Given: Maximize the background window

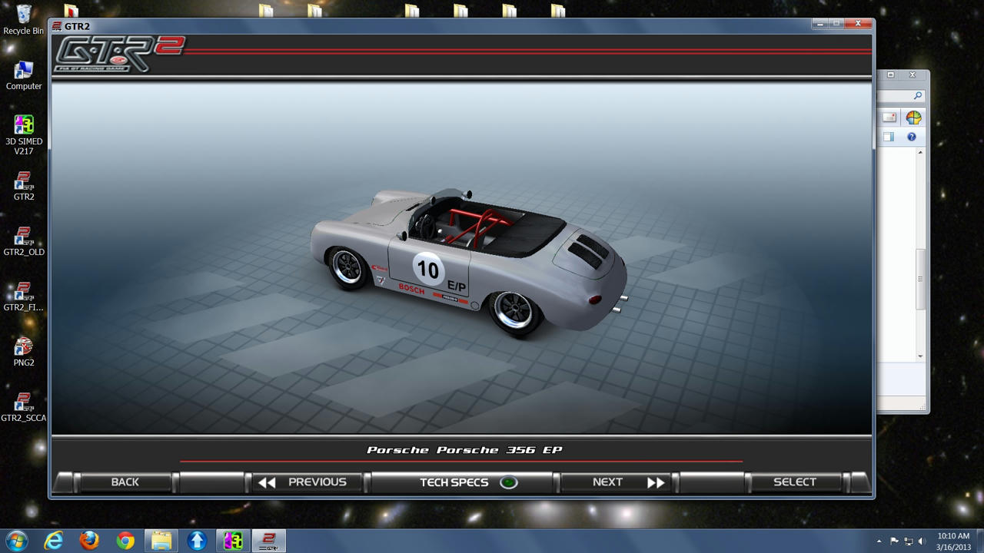Looking at the screenshot, I should point(891,75).
